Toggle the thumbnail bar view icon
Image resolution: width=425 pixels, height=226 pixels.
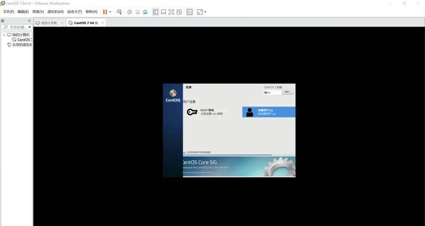[x=163, y=12]
